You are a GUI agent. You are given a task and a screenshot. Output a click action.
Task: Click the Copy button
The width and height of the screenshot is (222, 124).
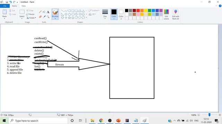[12, 14]
